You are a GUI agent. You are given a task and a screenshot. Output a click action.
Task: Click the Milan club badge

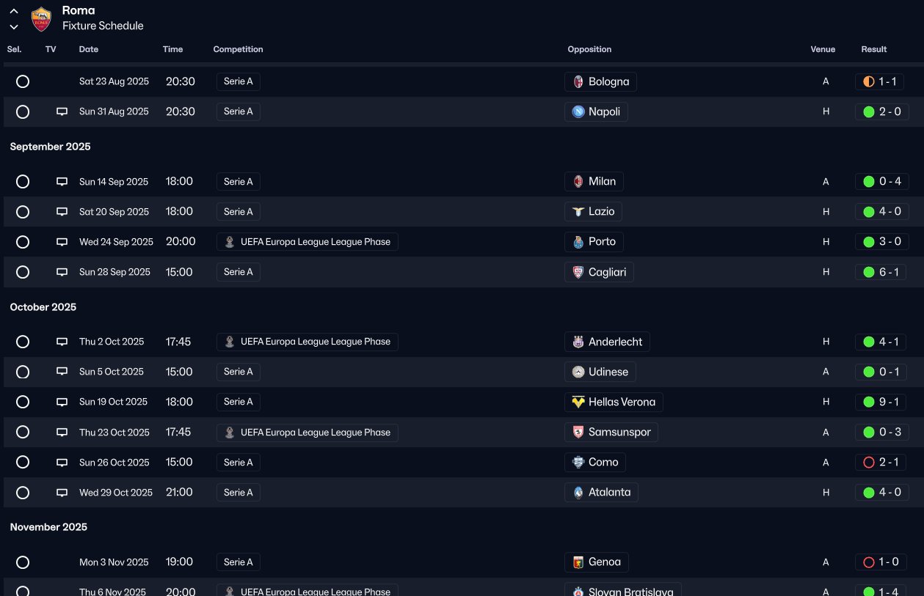point(578,182)
